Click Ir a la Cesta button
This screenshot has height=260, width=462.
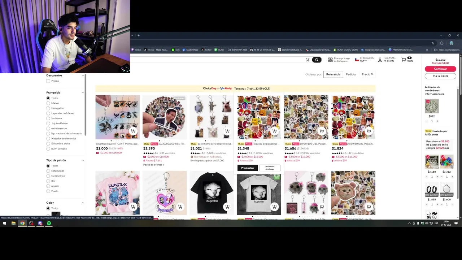click(440, 76)
